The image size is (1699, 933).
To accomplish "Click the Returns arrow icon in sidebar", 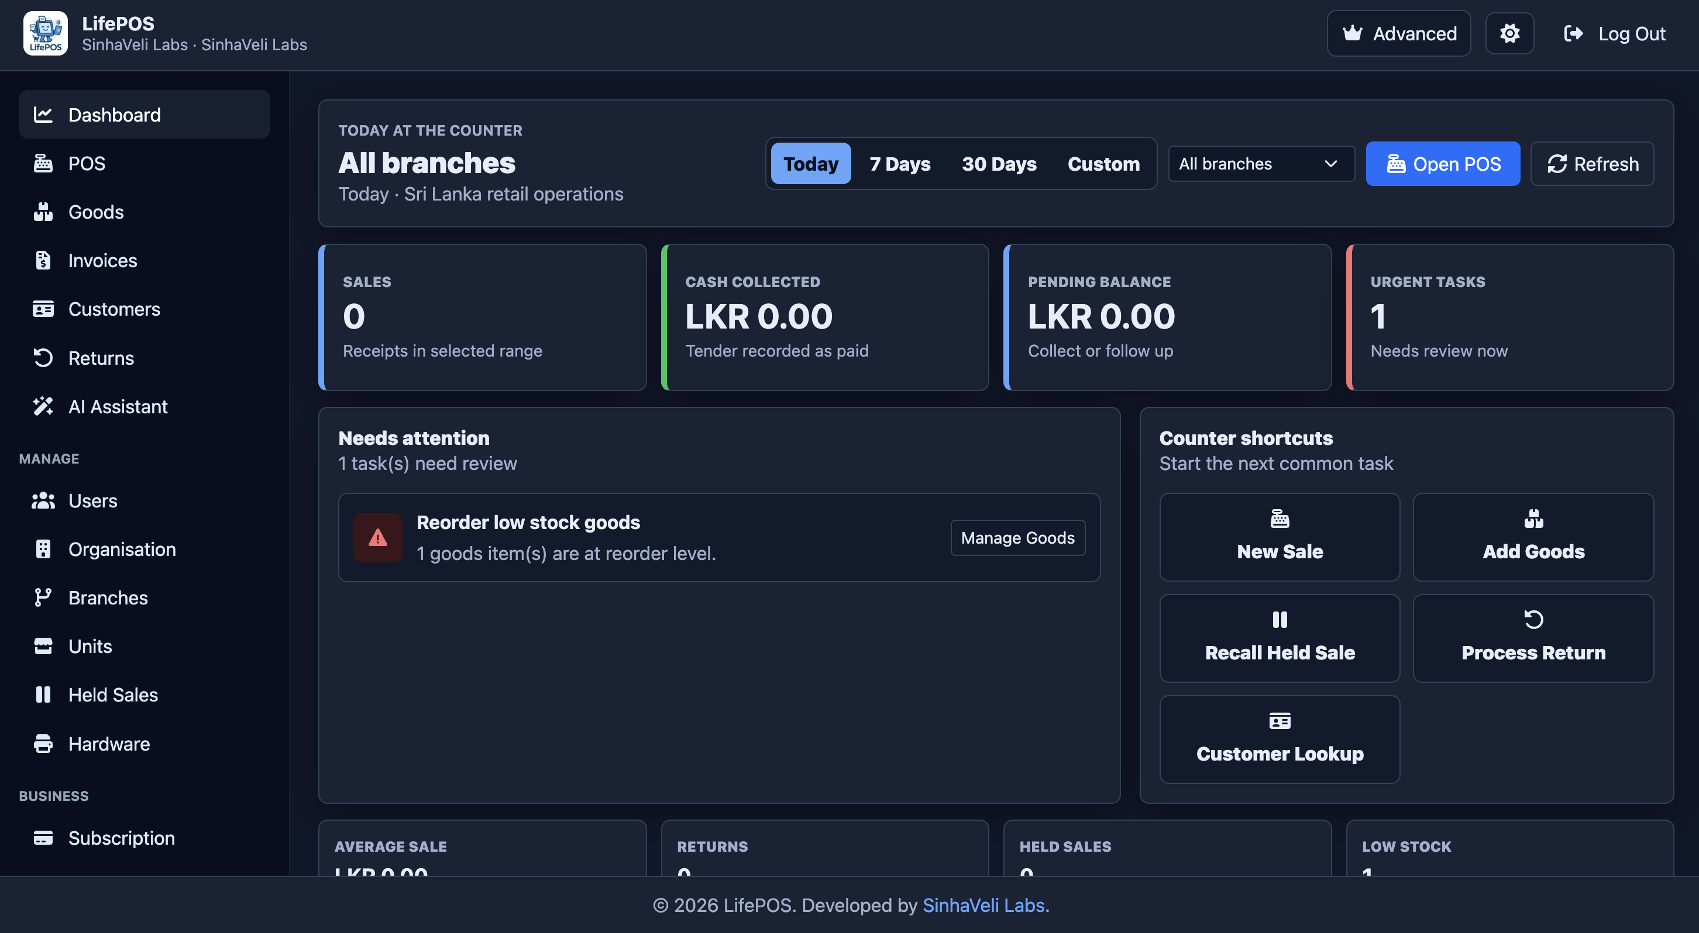I will coord(43,358).
